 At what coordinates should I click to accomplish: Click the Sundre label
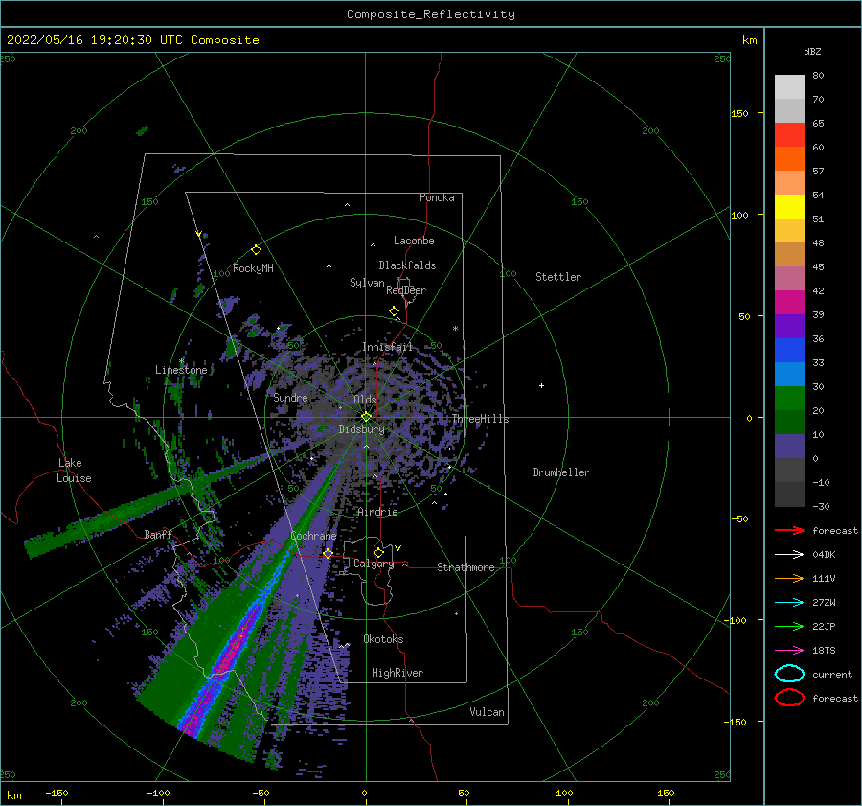pyautogui.click(x=290, y=397)
